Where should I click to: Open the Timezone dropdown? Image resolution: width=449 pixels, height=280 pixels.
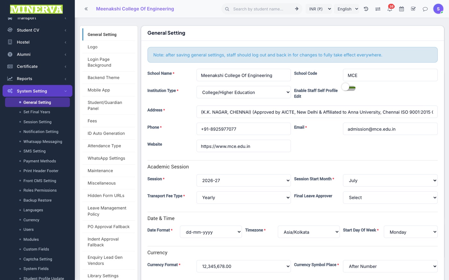pos(309,232)
